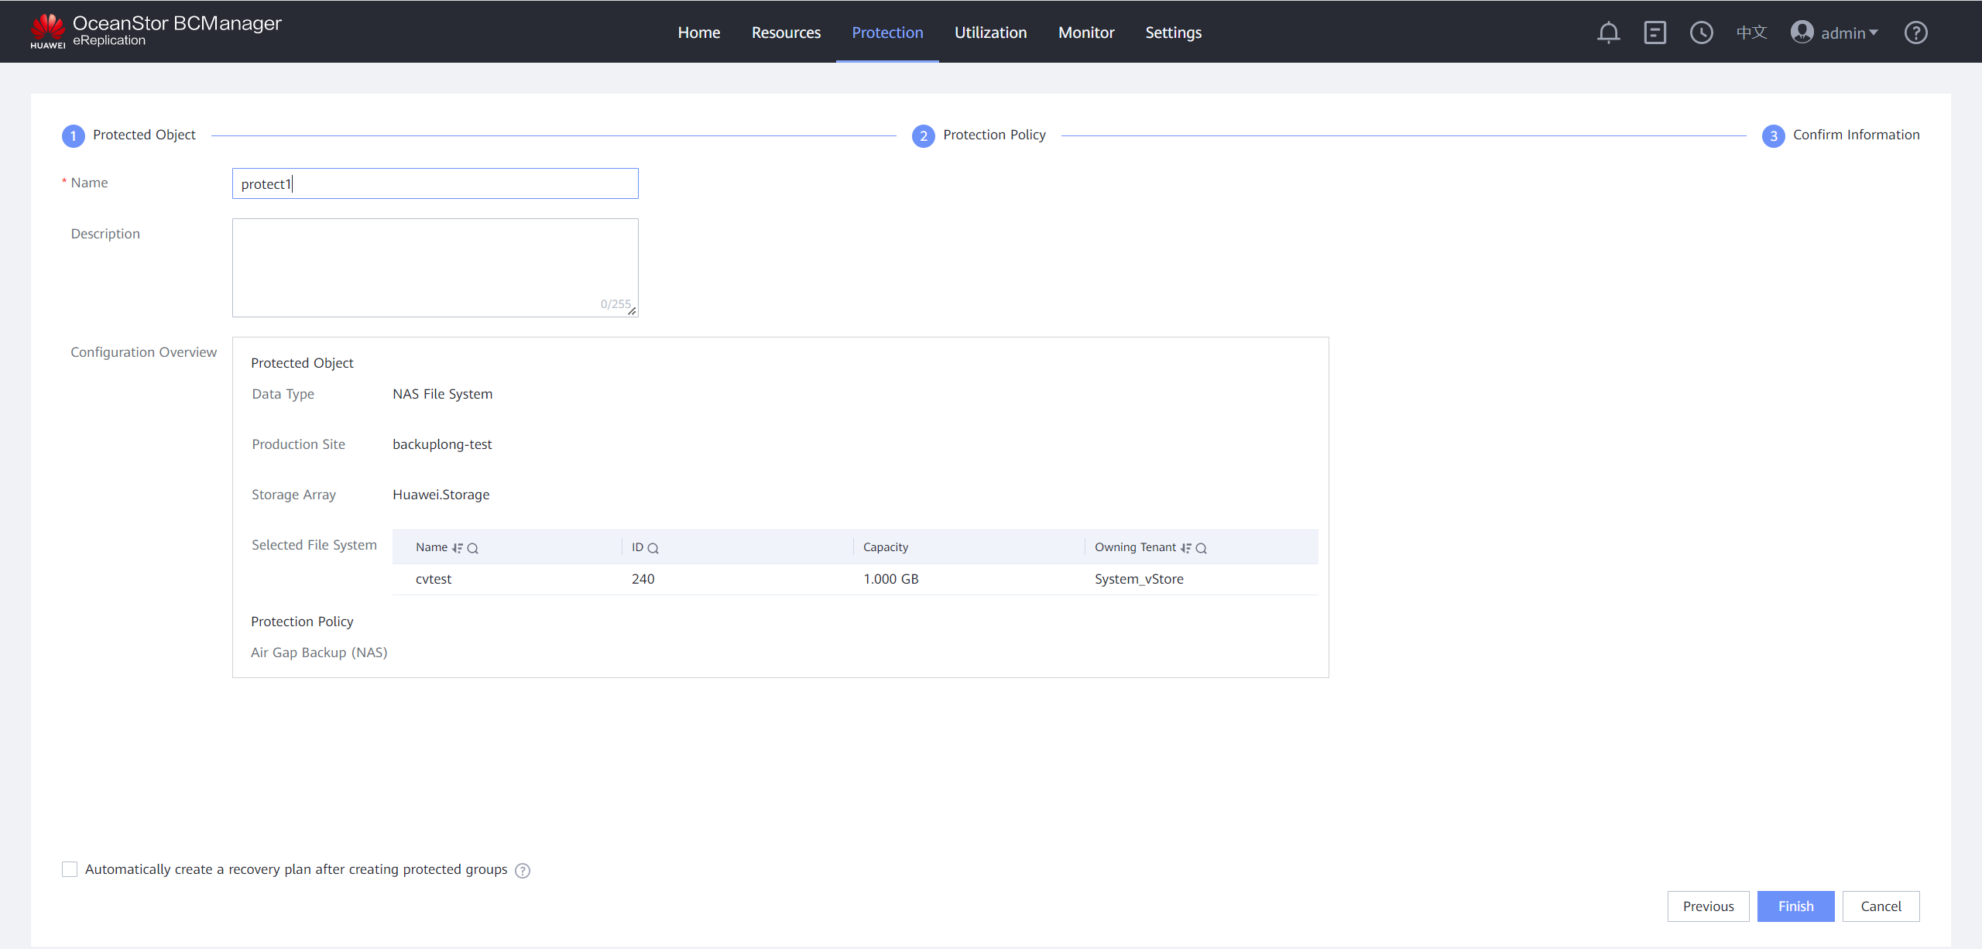Open the Resources menu

[x=786, y=33]
